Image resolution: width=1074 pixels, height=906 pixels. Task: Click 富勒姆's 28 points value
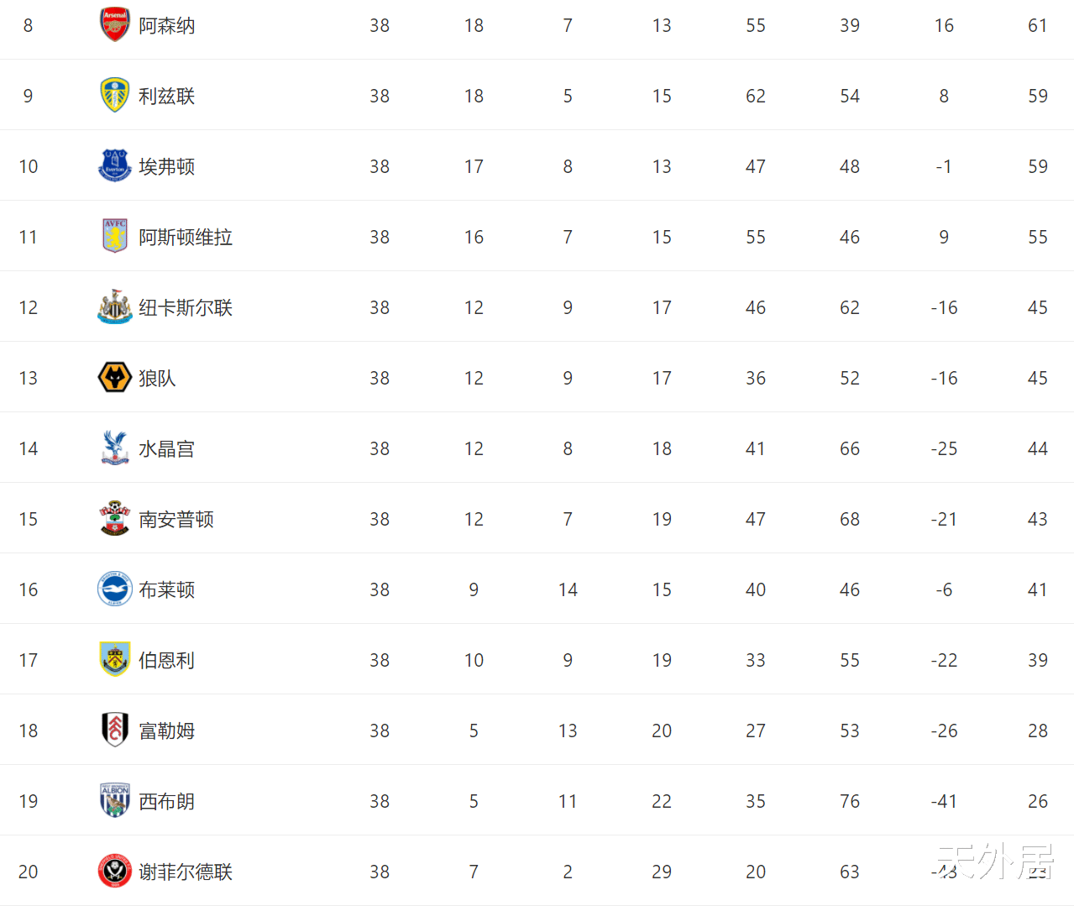[x=1037, y=731]
